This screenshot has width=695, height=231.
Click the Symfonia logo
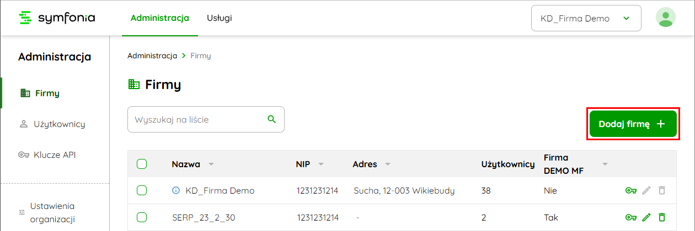tap(57, 18)
